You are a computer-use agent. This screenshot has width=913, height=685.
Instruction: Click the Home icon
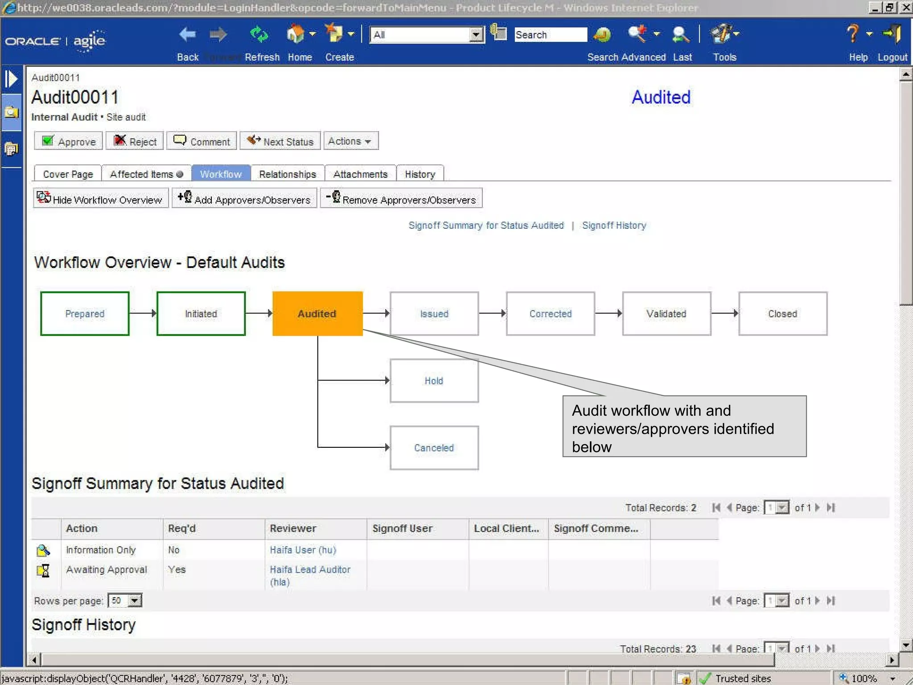(x=295, y=35)
